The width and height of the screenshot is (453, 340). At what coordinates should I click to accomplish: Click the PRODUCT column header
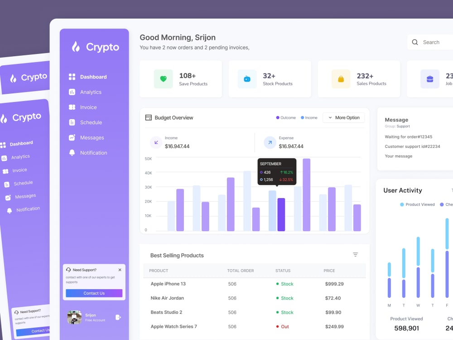pyautogui.click(x=159, y=271)
